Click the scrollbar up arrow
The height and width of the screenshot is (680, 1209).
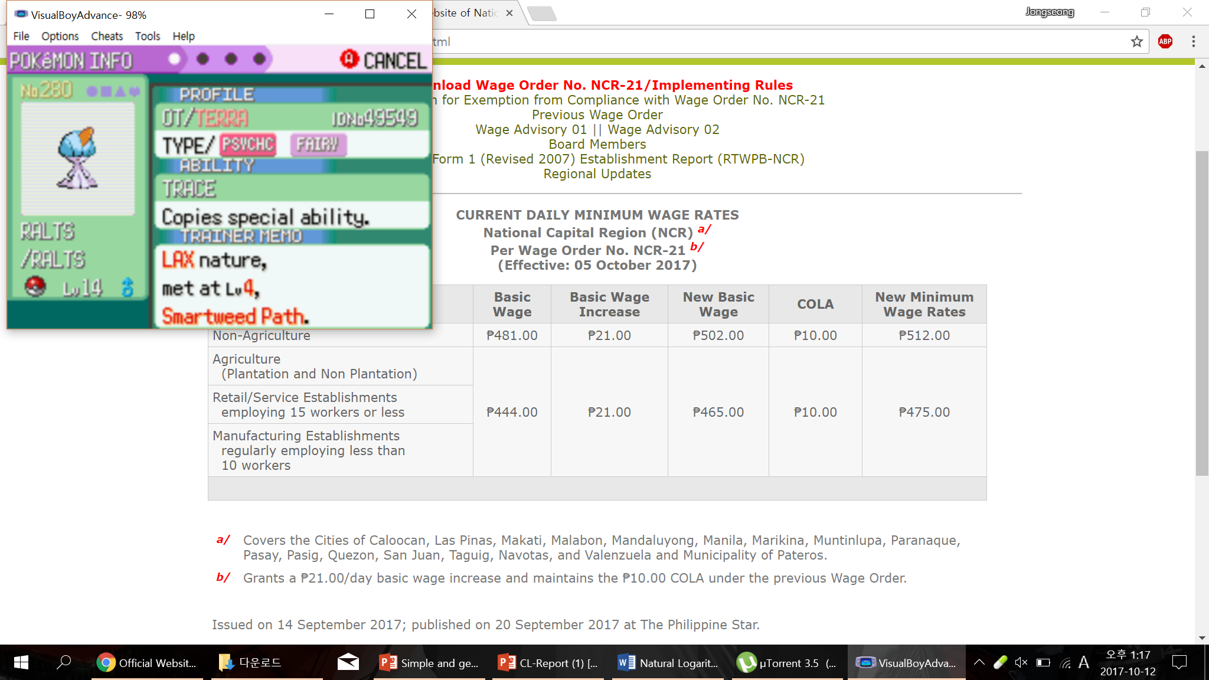tap(1202, 66)
